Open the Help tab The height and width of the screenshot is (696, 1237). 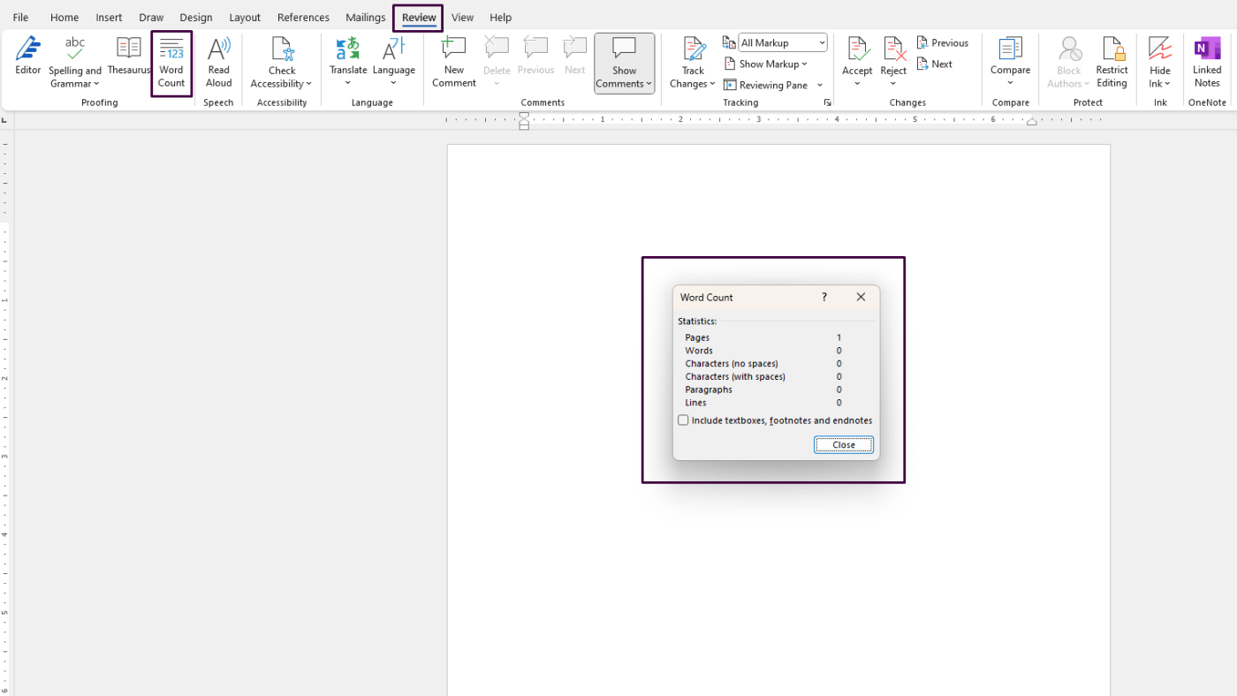(501, 17)
